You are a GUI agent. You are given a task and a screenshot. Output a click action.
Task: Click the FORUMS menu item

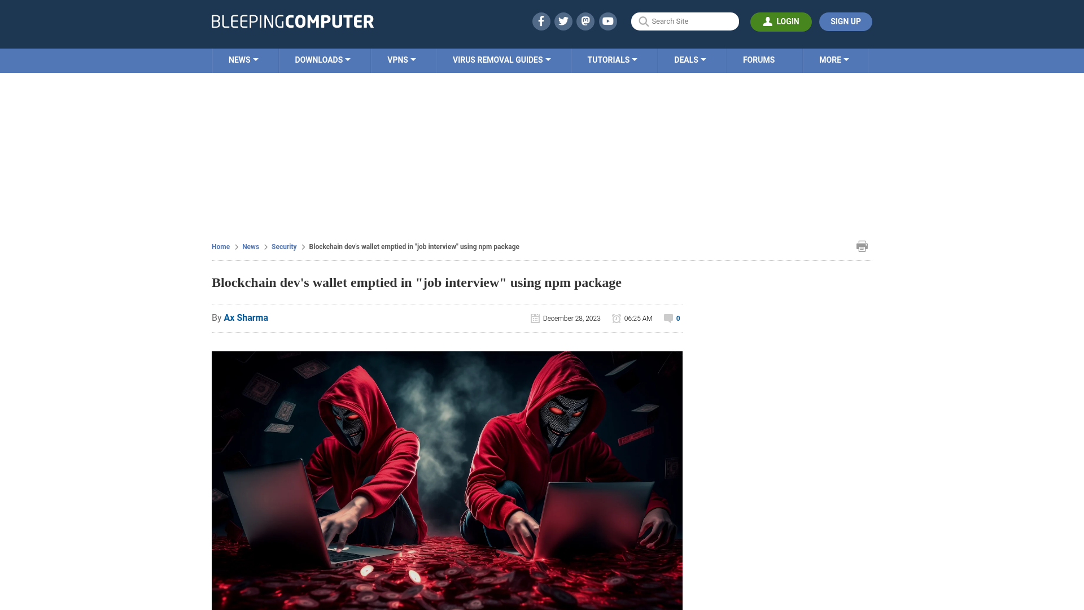coord(758,59)
